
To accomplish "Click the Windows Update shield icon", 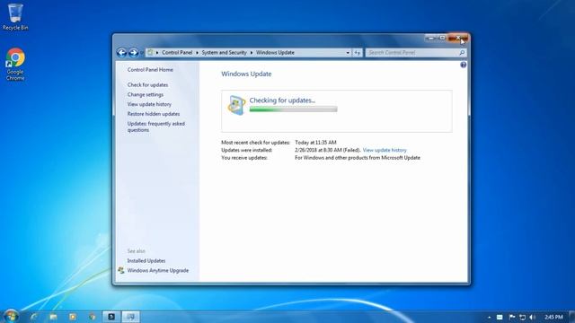I will (235, 105).
